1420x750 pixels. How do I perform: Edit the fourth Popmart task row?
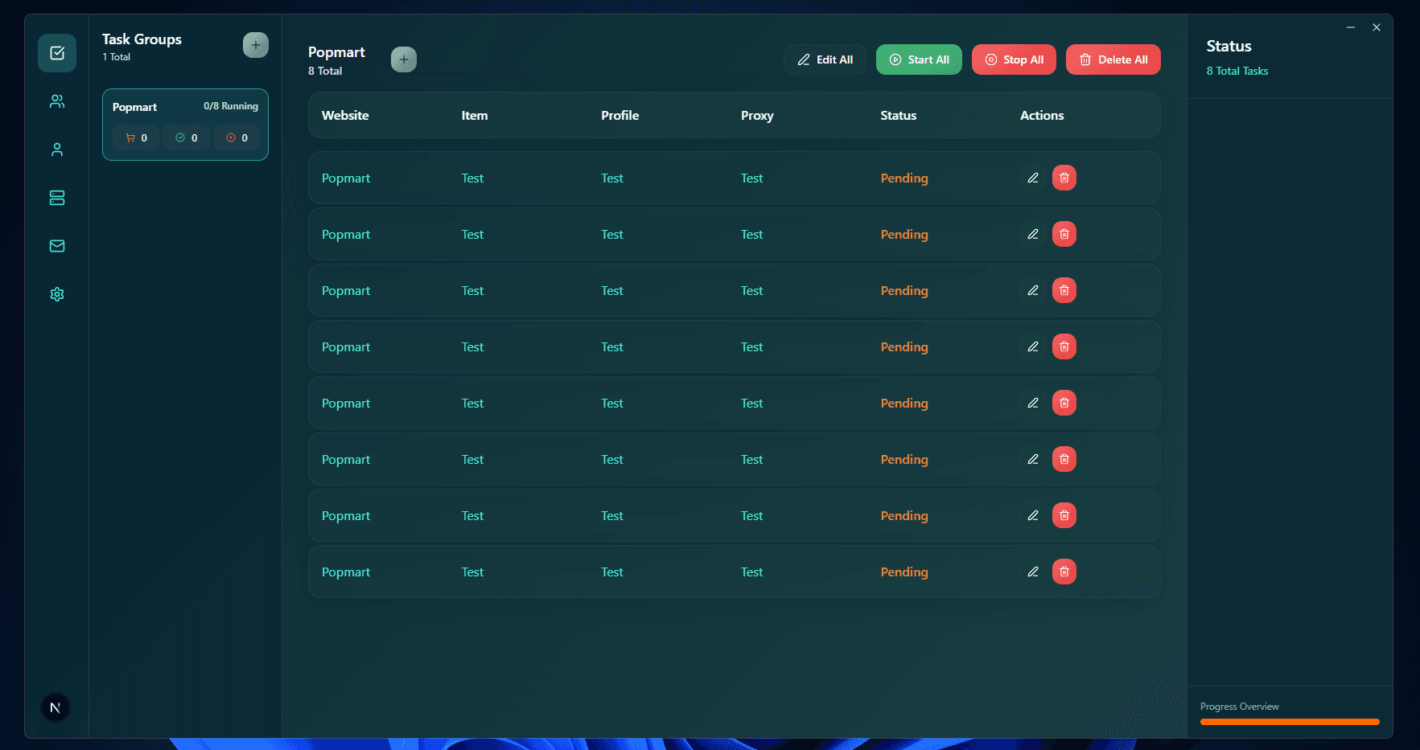pos(1033,346)
